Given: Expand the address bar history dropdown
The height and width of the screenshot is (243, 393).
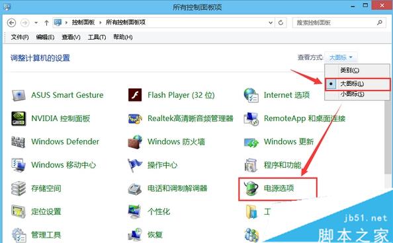Looking at the screenshot, I should pyautogui.click(x=271, y=22).
